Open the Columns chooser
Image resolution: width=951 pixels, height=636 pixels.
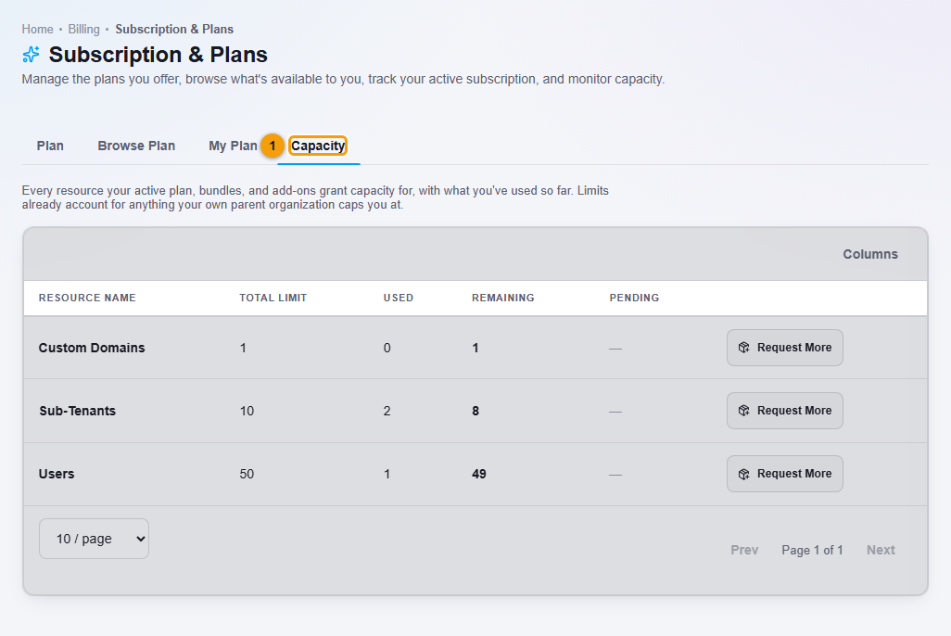pyautogui.click(x=870, y=254)
